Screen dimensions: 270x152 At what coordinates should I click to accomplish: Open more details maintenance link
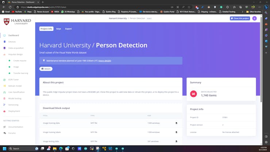105,61
